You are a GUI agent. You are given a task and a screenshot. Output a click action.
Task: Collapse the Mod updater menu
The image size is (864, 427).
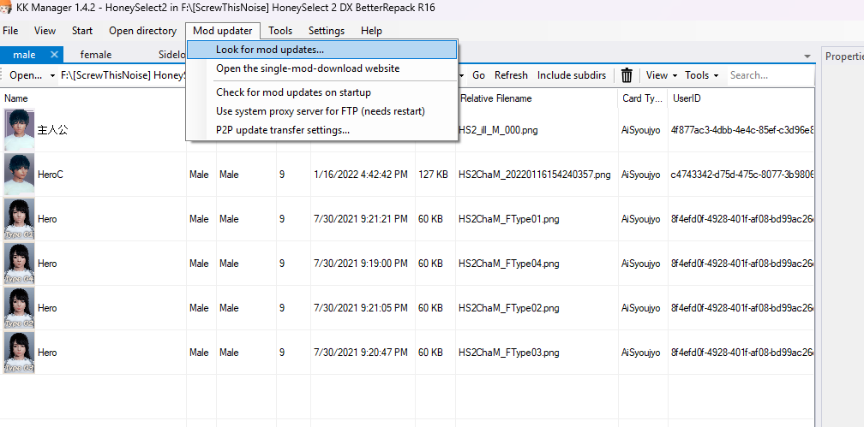click(223, 31)
